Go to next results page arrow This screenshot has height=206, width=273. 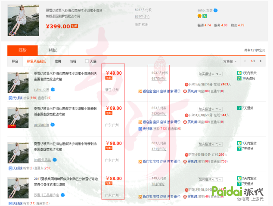(261, 61)
